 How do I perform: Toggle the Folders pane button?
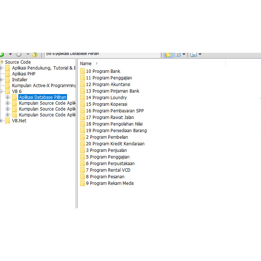click(168, 54)
